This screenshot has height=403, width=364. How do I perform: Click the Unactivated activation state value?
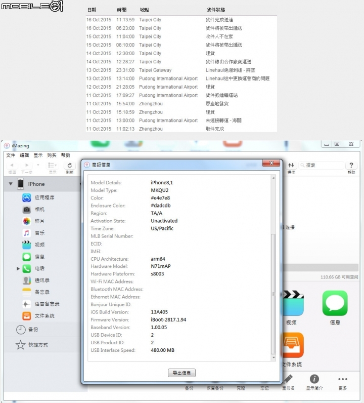pyautogui.click(x=164, y=221)
